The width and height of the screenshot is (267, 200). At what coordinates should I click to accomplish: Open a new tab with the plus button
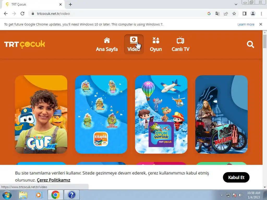(70, 4)
